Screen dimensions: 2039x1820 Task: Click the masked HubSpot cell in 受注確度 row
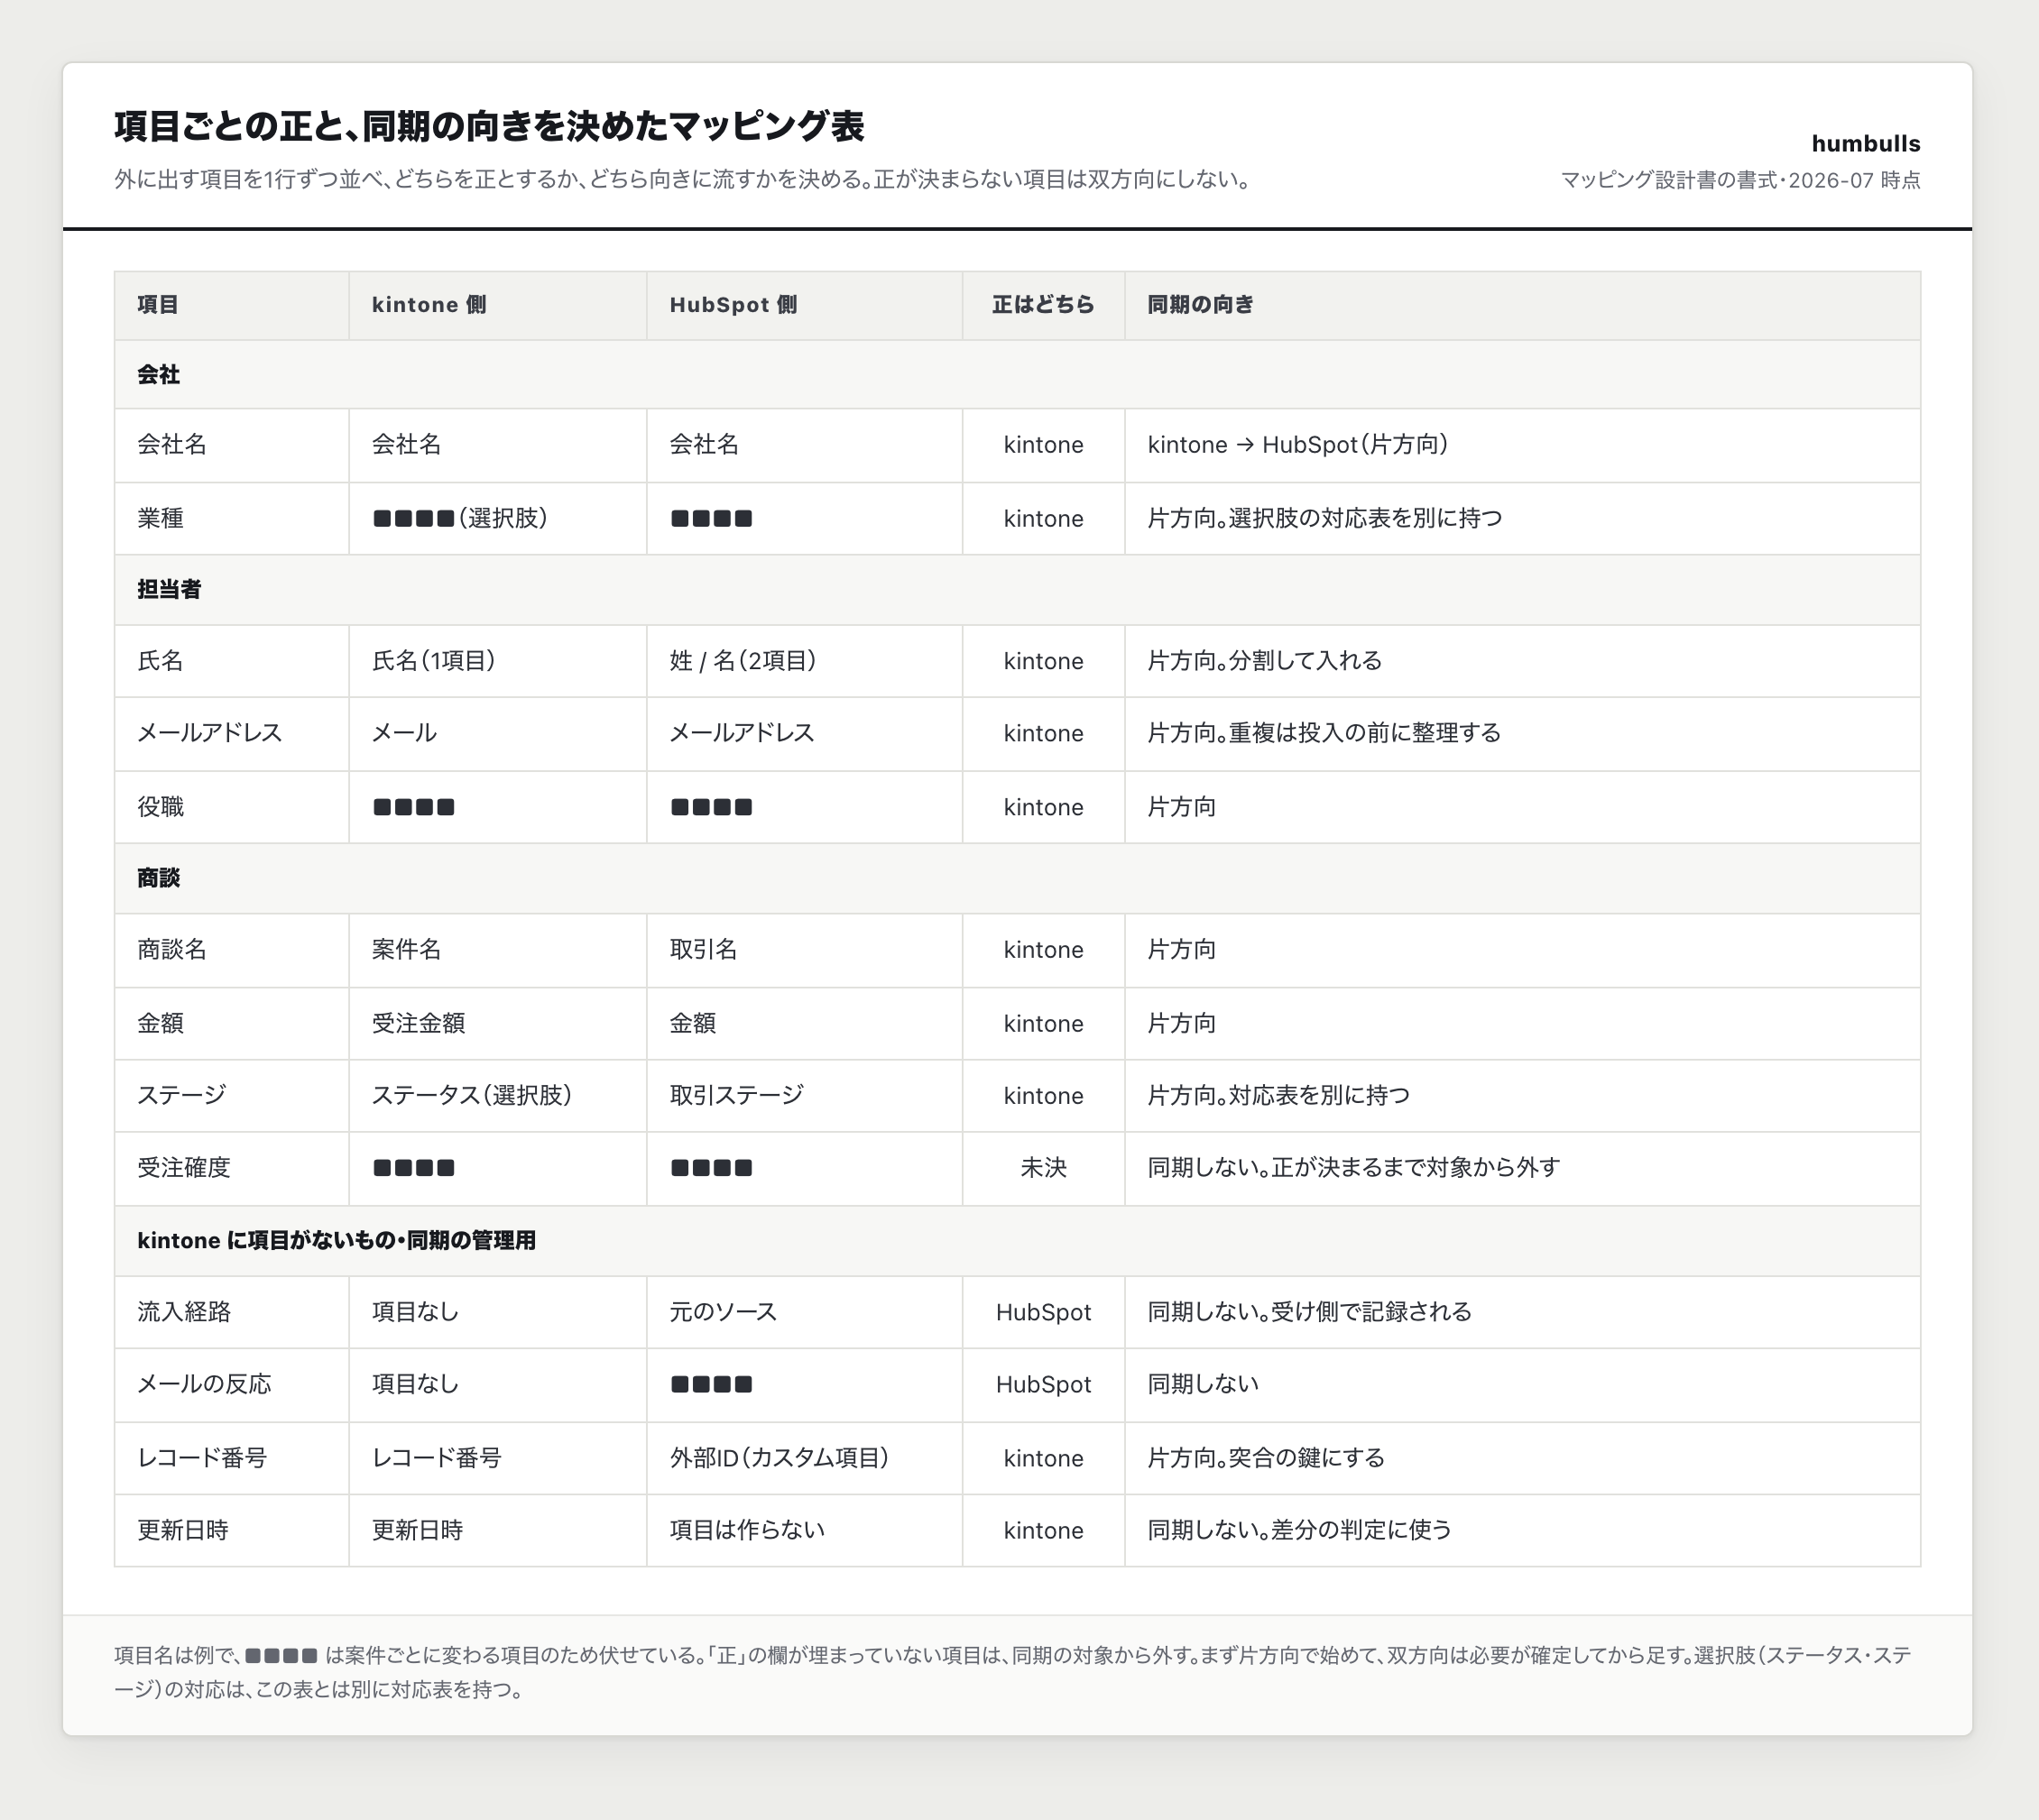click(x=805, y=1168)
